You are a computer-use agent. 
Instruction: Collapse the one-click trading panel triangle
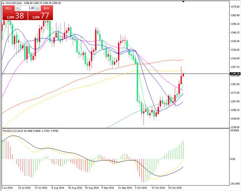pyautogui.click(x=3, y=3)
